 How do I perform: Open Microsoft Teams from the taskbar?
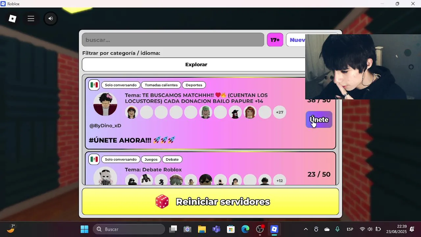pyautogui.click(x=216, y=229)
